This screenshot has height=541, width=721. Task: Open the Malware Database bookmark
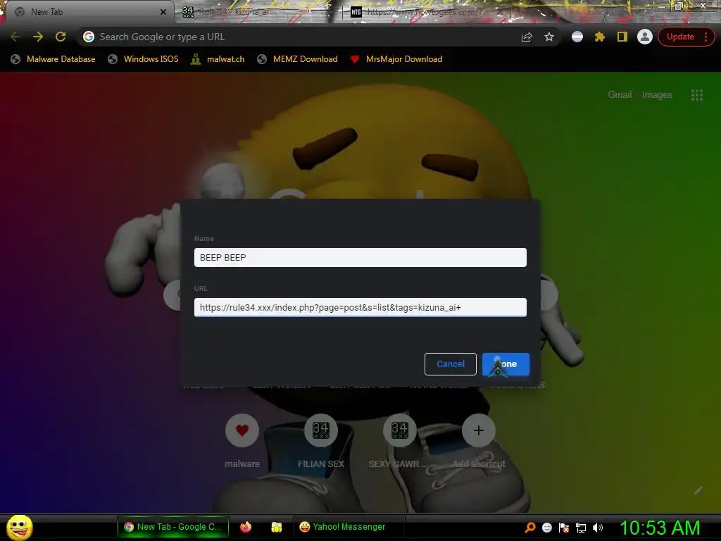pos(53,59)
